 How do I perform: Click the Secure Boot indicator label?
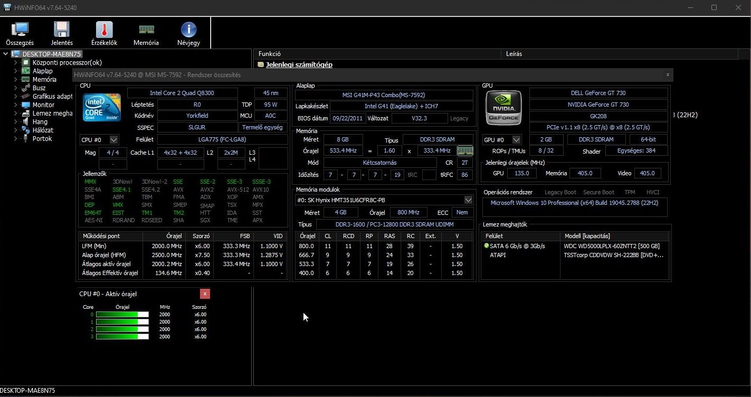click(598, 192)
